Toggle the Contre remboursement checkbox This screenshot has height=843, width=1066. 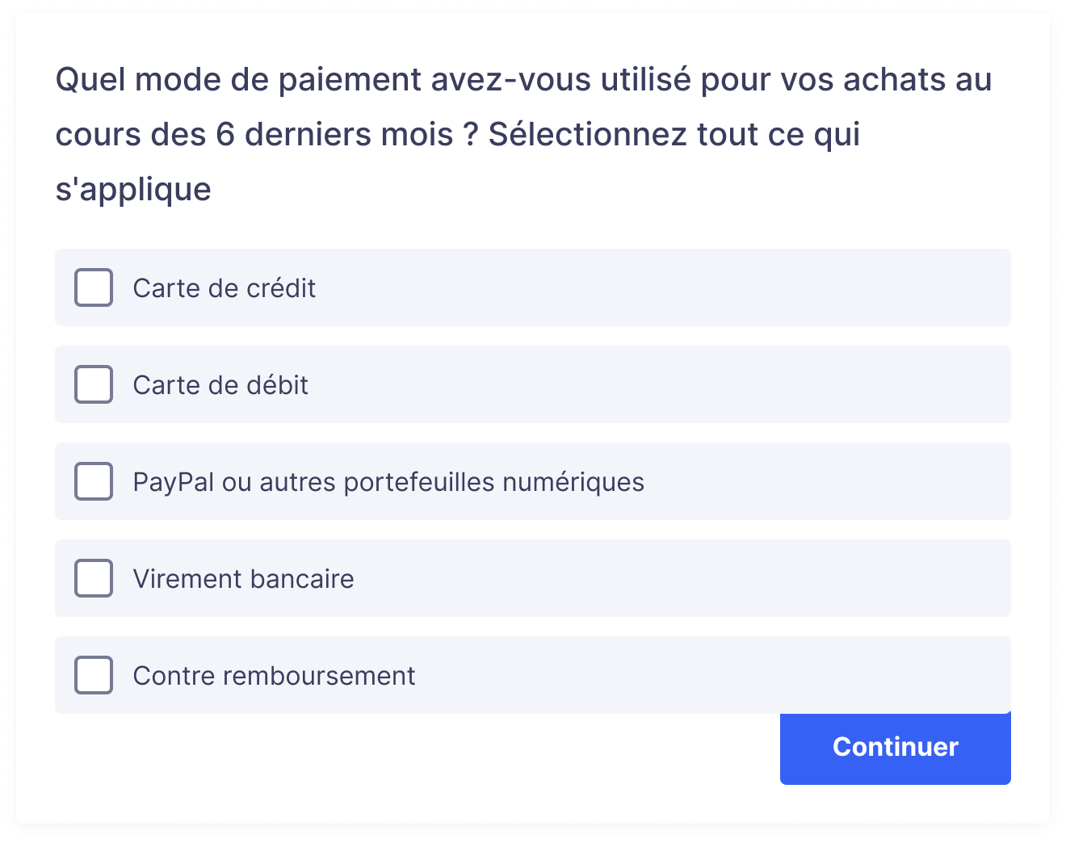tap(94, 675)
